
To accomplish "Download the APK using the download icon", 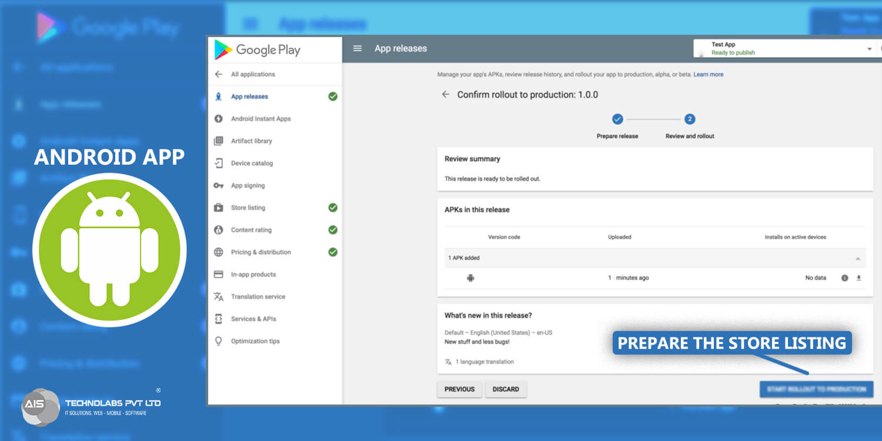I will (858, 278).
